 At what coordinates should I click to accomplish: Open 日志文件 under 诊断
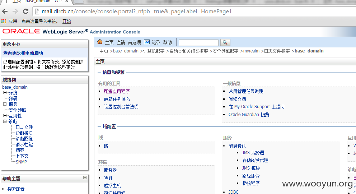(x=24, y=127)
